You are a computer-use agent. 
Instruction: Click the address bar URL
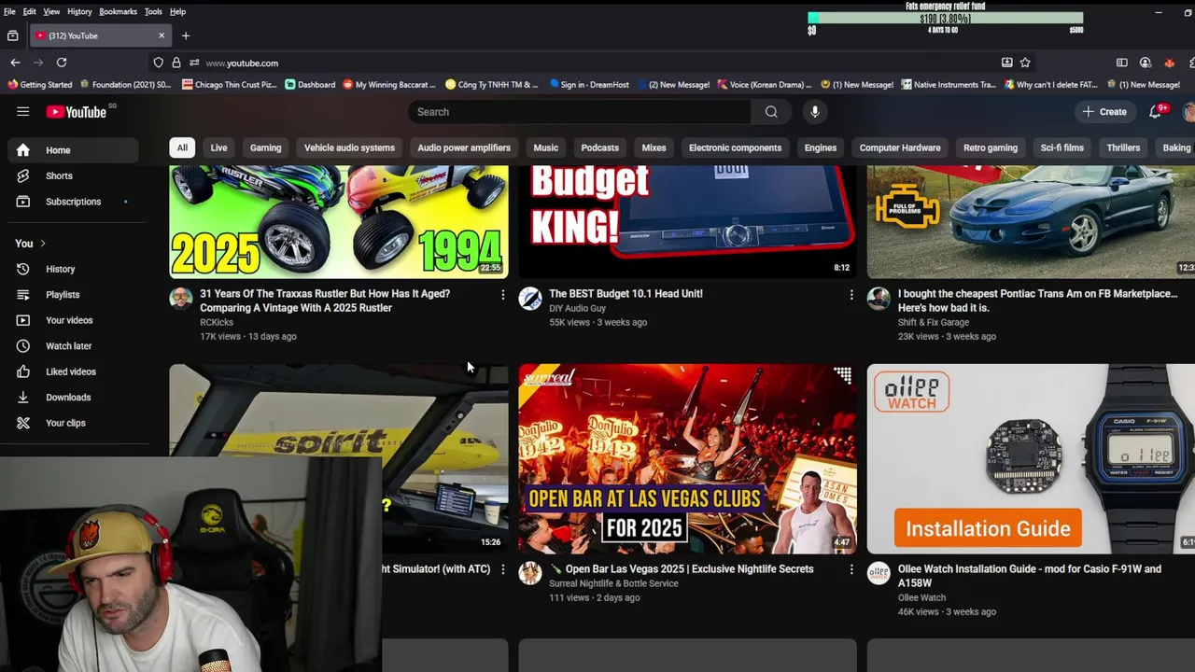242,63
